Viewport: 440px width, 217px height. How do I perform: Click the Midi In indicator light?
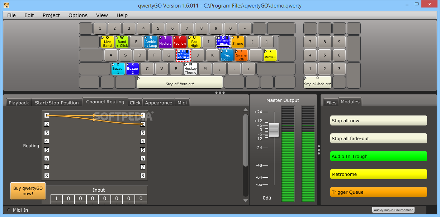coord(9,210)
